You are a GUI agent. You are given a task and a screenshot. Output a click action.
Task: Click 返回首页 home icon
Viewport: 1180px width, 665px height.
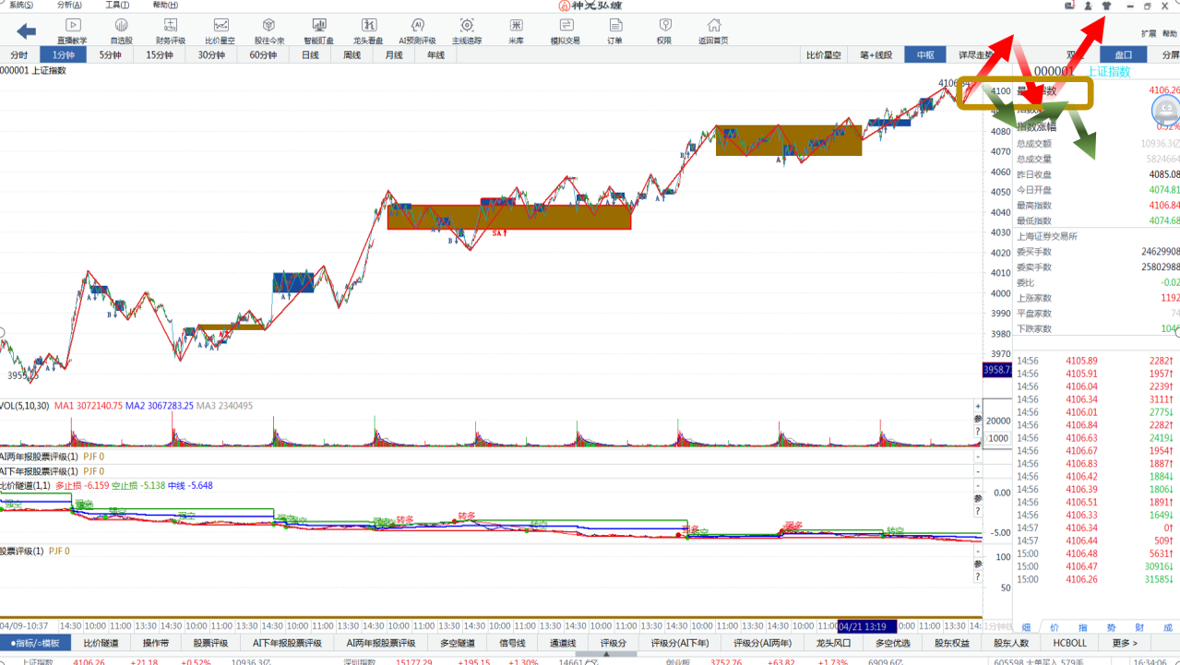[713, 30]
